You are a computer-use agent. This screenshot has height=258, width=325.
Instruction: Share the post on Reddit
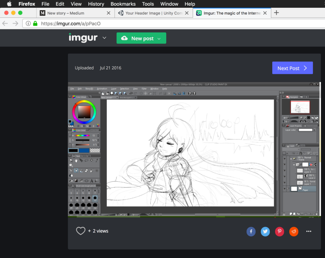[294, 231]
